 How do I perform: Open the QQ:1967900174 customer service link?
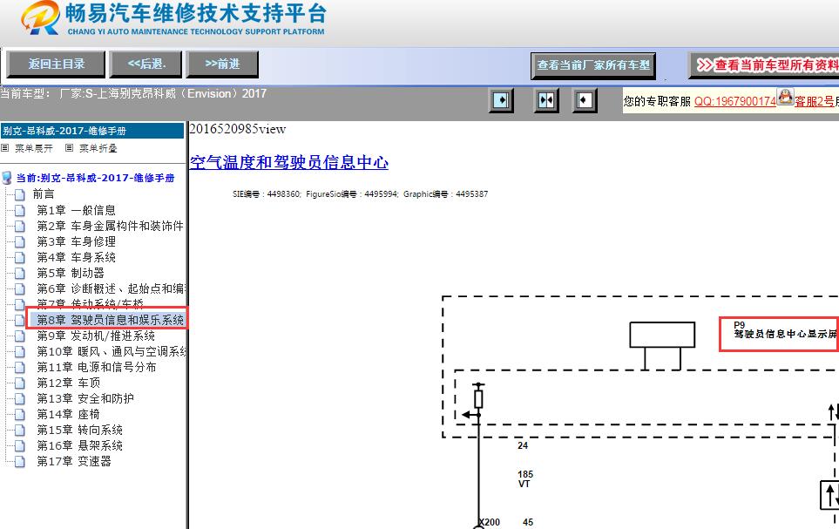(734, 101)
